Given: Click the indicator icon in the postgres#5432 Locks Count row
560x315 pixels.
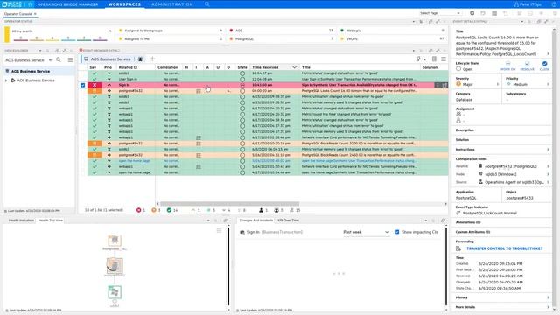Looking at the screenshot, I should click(199, 91).
